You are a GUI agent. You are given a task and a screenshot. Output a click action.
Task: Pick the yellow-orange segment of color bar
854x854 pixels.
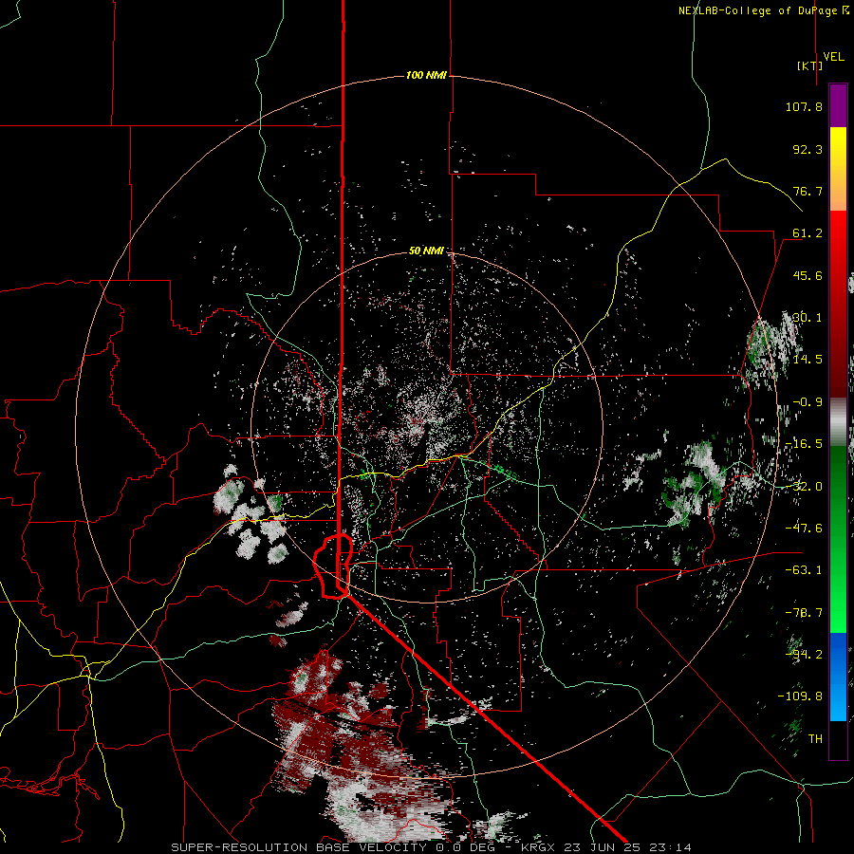click(x=838, y=169)
